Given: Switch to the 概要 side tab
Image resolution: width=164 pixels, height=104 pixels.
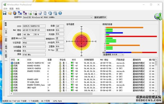Looking at the screenshot, I should [x=6, y=24].
